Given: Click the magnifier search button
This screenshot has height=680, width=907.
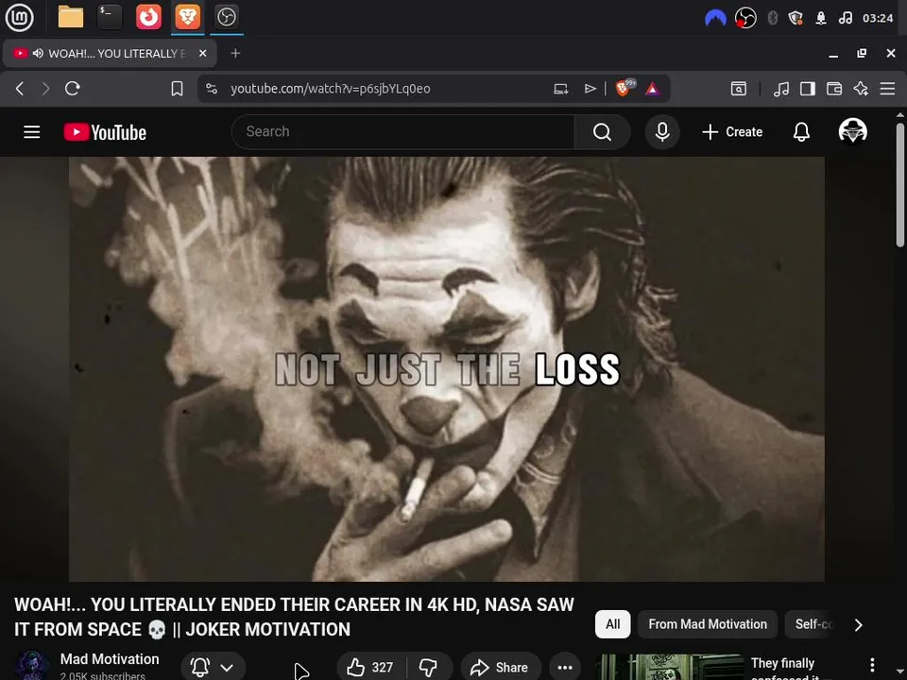Looking at the screenshot, I should pos(602,132).
